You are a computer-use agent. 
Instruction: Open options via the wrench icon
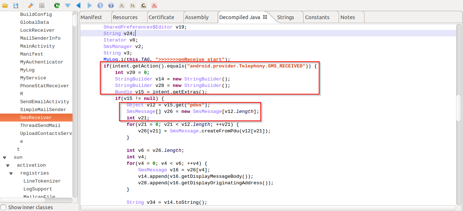(x=31, y=5)
